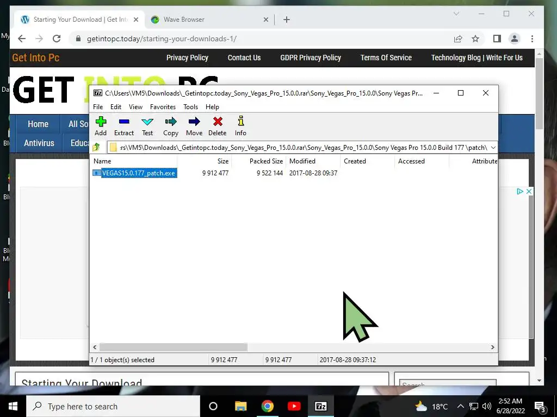Click the Info toolbar icon
This screenshot has width=557, height=417.
[241, 121]
